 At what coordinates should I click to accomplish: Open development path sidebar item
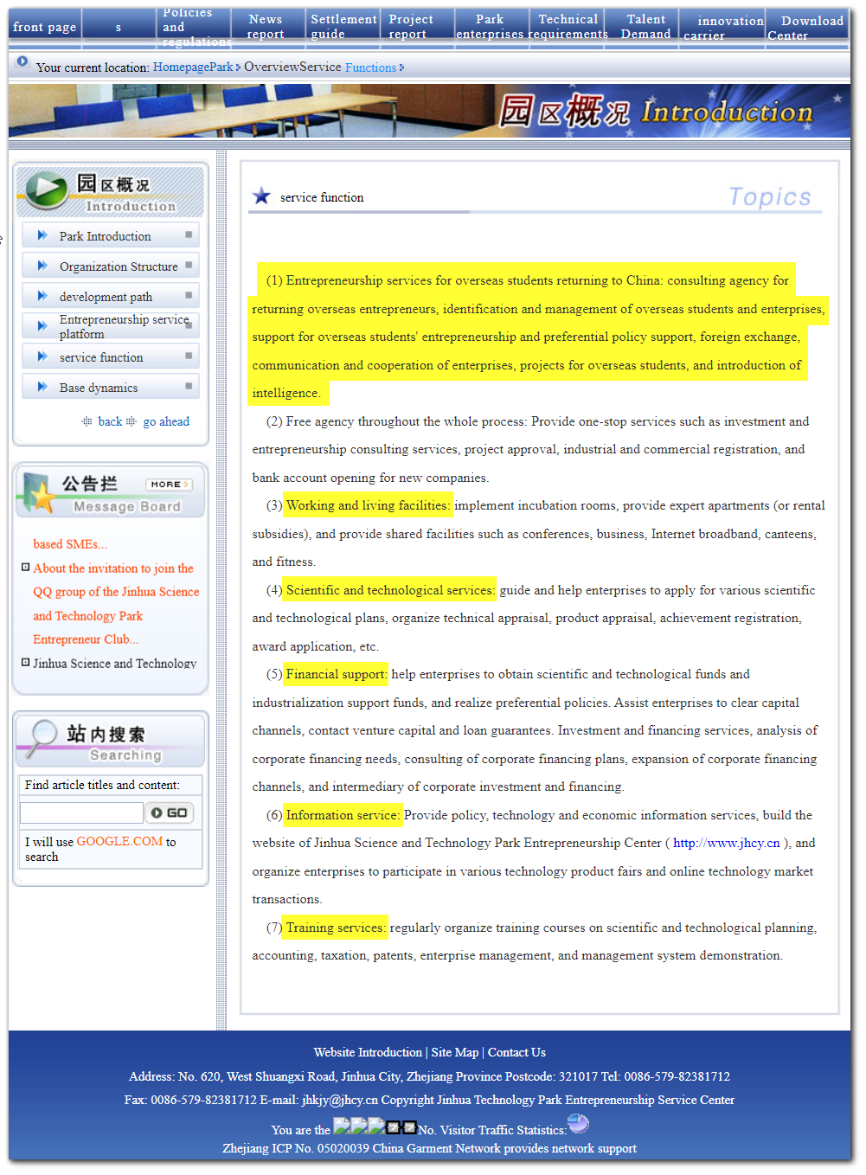click(106, 297)
